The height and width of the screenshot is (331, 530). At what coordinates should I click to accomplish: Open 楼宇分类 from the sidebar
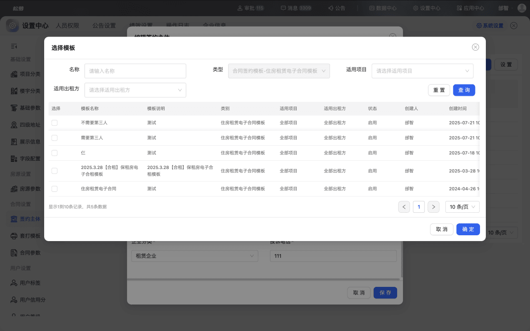pyautogui.click(x=25, y=91)
